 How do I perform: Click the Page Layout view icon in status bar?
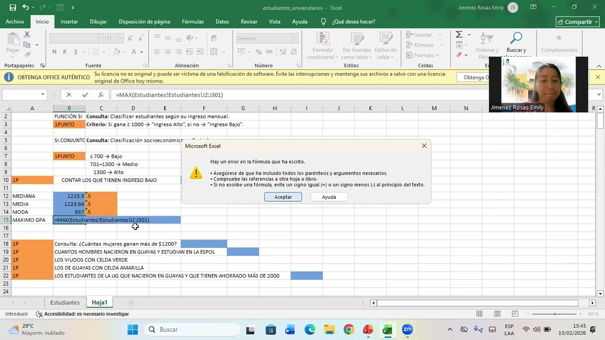[497, 314]
